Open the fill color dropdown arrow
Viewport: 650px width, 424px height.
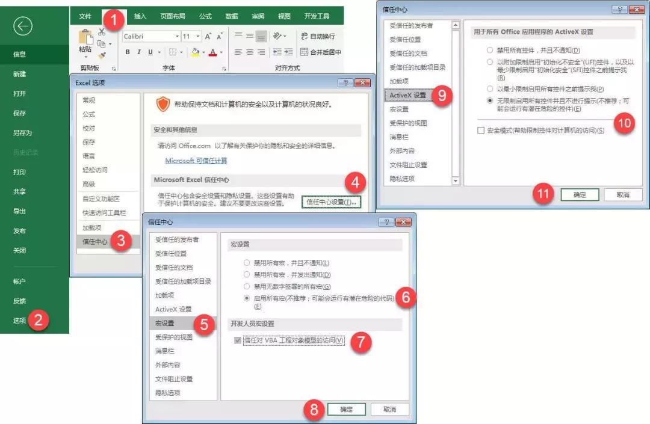tap(203, 52)
